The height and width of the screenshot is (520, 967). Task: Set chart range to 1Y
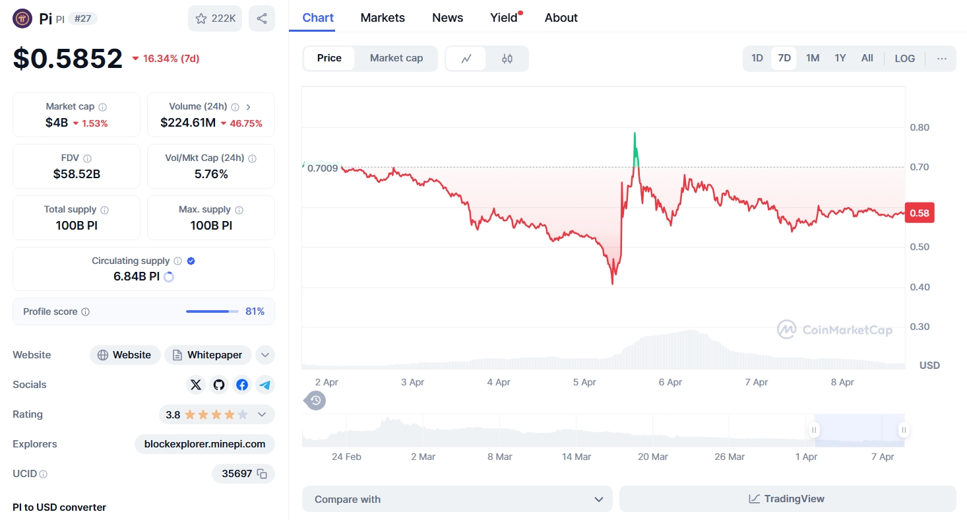coord(840,58)
